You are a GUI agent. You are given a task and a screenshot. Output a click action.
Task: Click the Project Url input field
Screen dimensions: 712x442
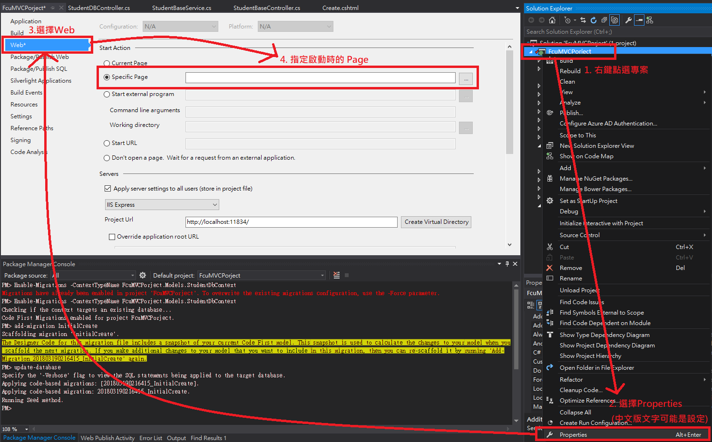pyautogui.click(x=291, y=222)
